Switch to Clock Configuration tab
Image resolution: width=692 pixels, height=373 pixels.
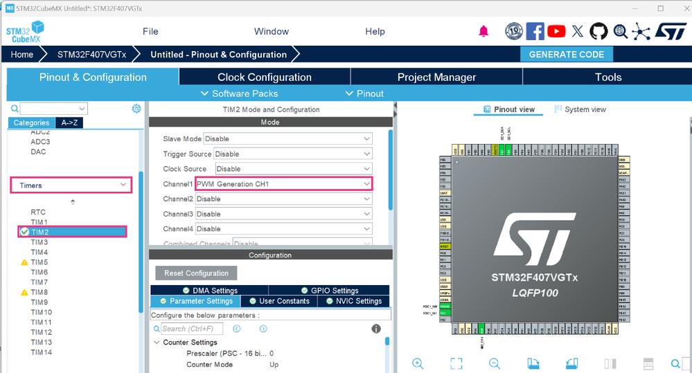(x=265, y=77)
